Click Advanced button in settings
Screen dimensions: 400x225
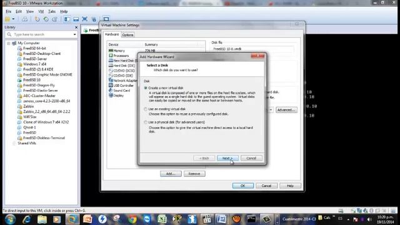286,110
